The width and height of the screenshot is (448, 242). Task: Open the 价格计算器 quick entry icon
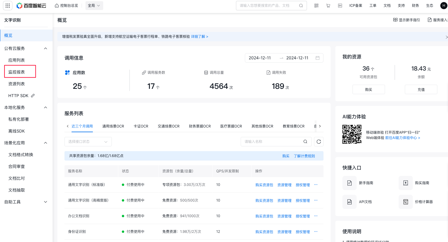[406, 202]
